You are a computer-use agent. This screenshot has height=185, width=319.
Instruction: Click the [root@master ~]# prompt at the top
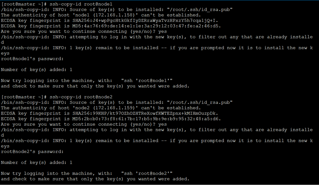click(24, 4)
